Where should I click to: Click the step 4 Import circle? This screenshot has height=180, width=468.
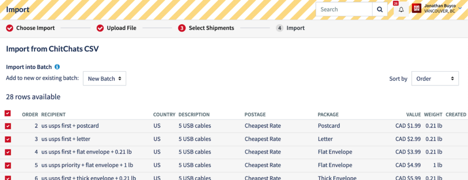(x=279, y=28)
